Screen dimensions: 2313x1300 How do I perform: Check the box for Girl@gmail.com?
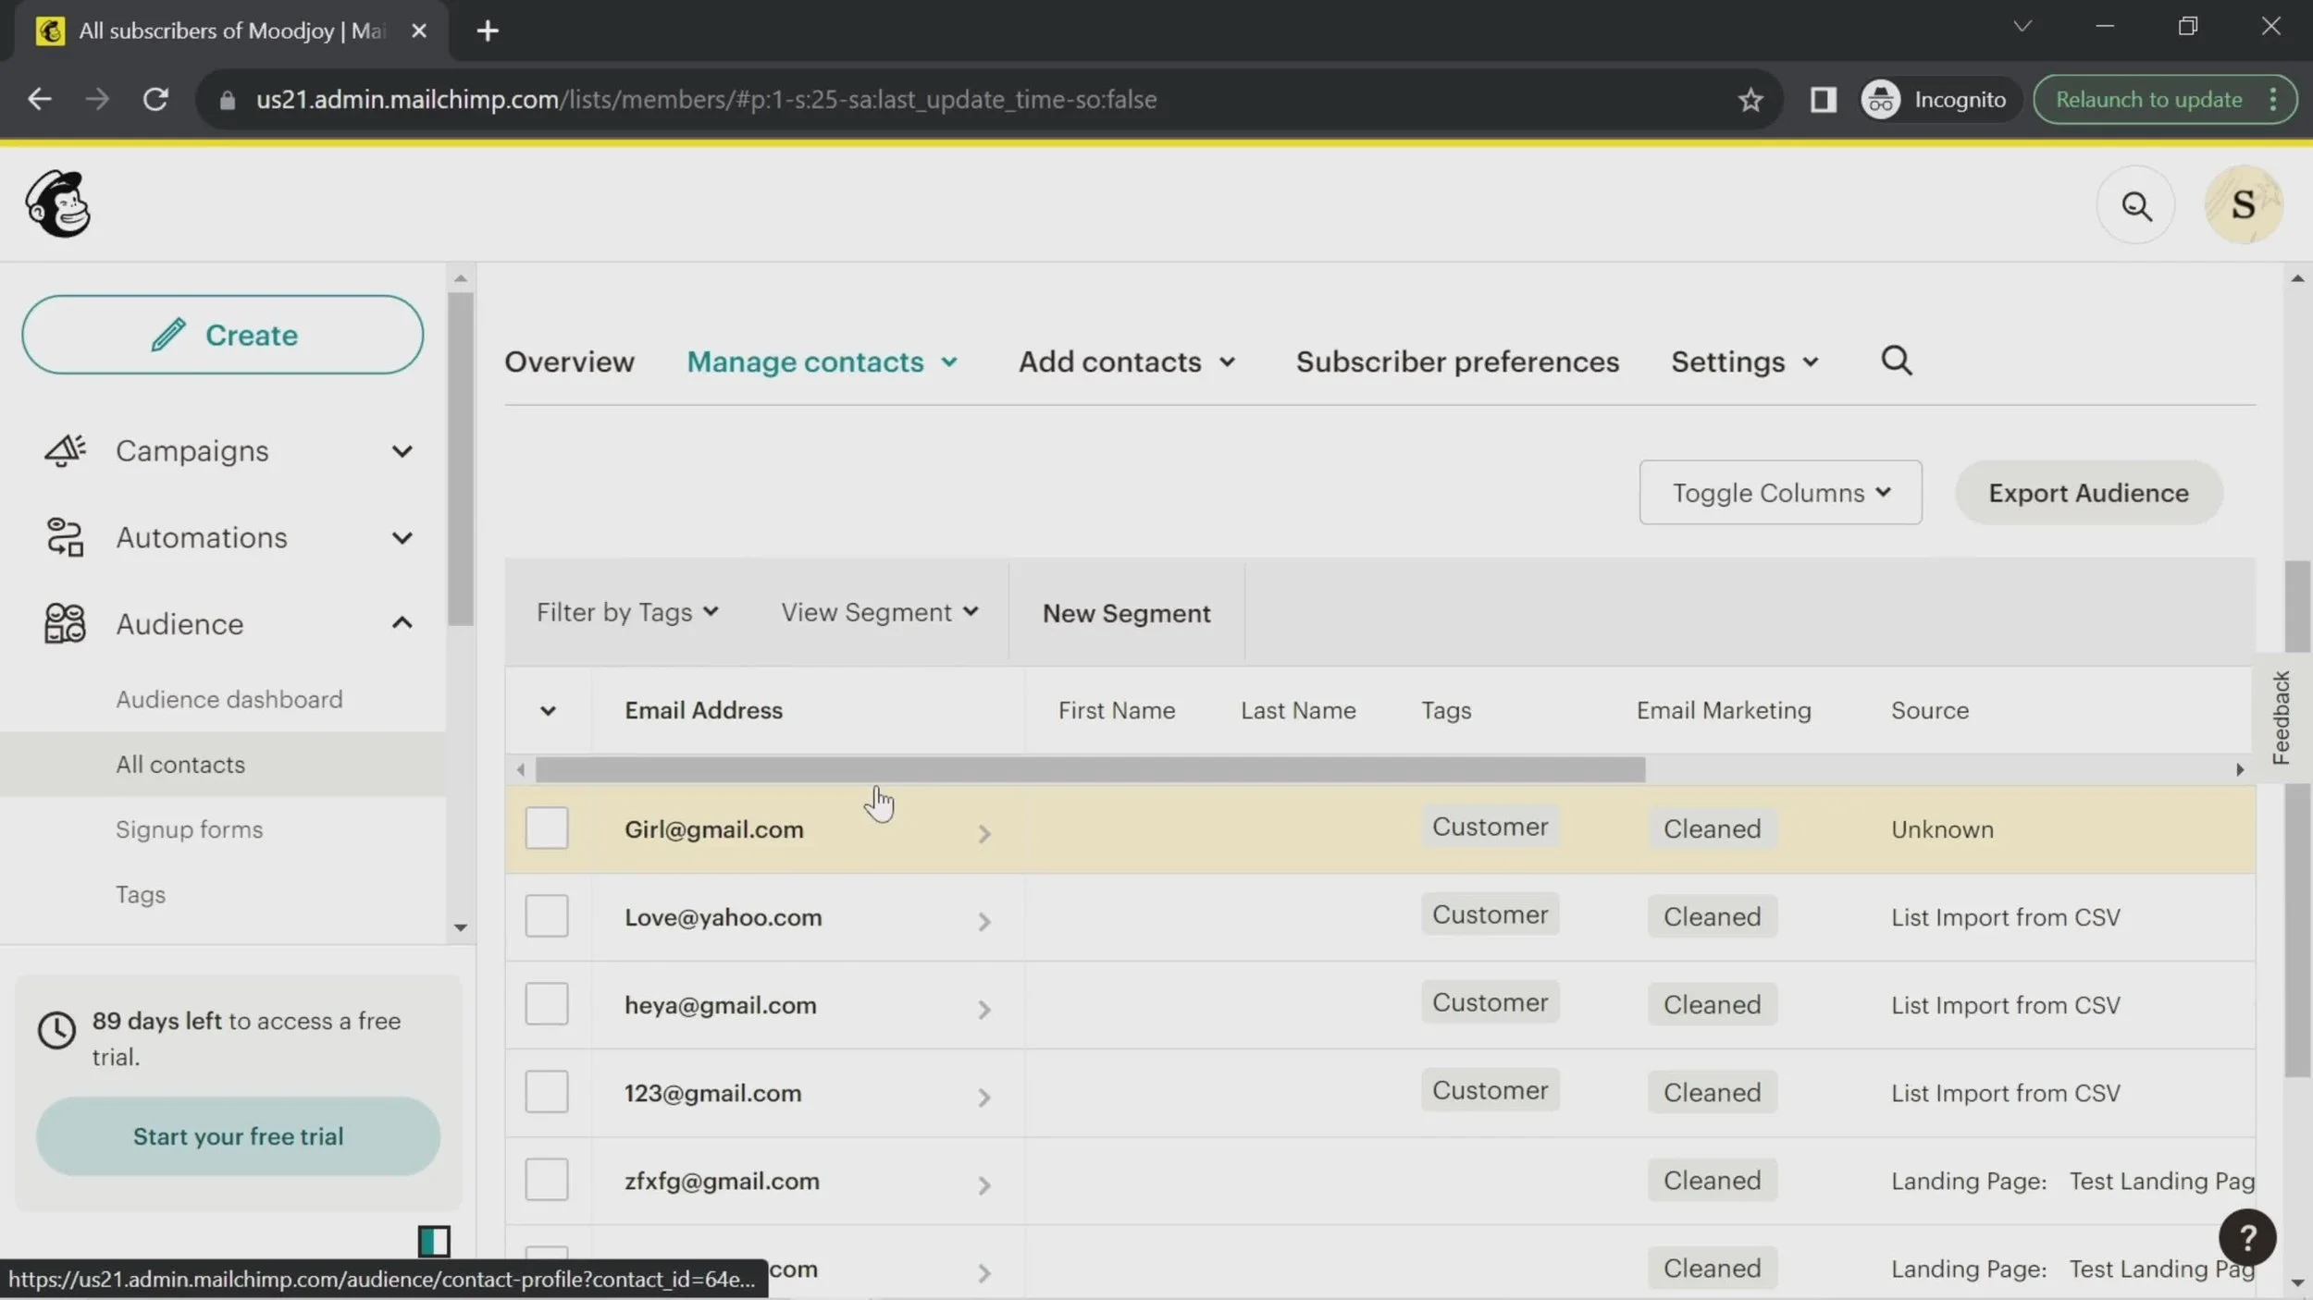pyautogui.click(x=546, y=828)
